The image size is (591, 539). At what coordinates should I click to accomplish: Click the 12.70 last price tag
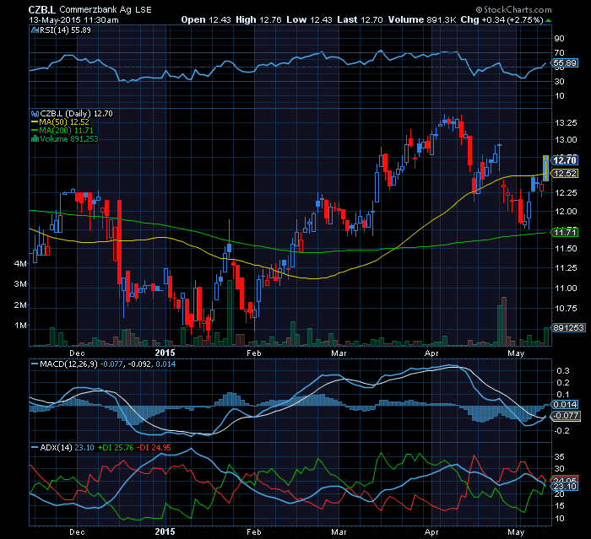[565, 160]
